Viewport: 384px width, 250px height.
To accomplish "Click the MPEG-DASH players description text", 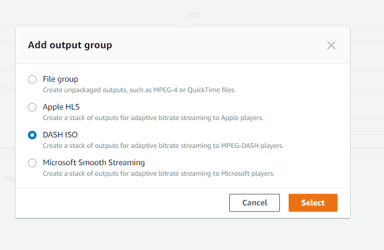I will 163,146.
